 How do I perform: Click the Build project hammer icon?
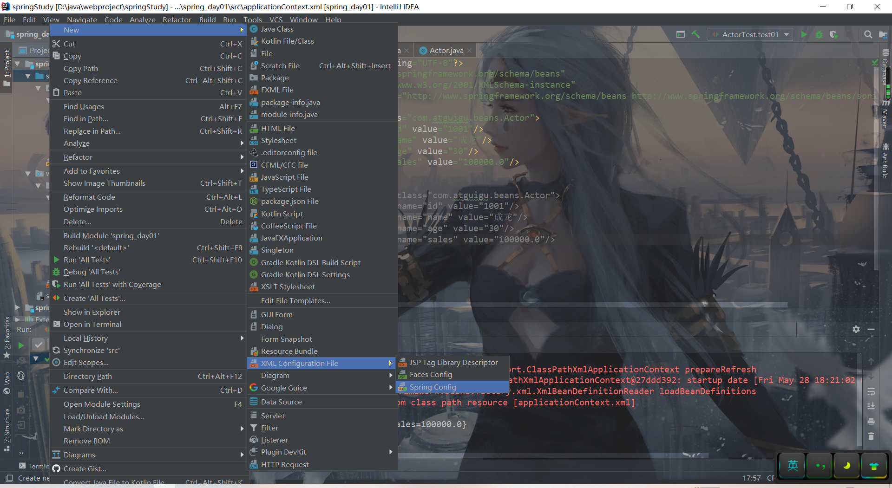coord(695,34)
